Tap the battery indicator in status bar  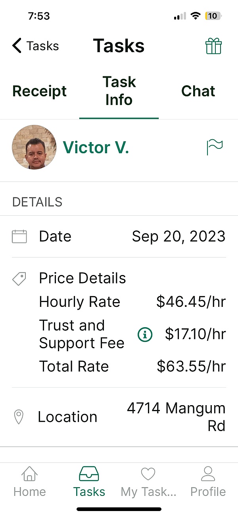click(213, 16)
